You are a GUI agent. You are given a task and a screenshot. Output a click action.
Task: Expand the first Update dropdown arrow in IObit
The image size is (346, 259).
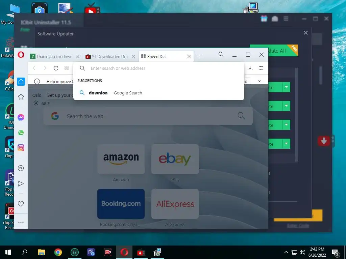[286, 87]
